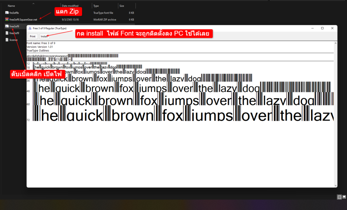Viewport: 347px width, 210px height.
Task: Click the WinRAR archive icon for free3of9.SquareGear.net
Action: 7,19
